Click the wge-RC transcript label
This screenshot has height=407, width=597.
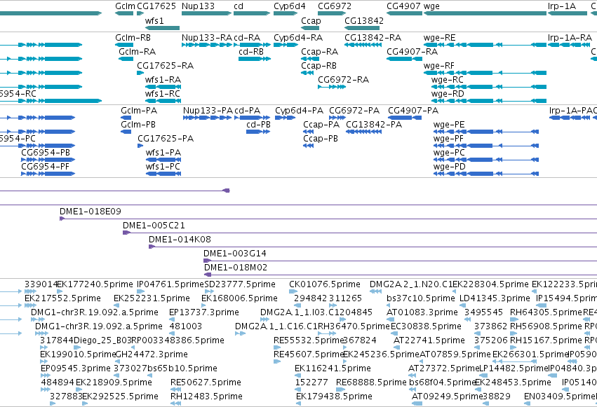click(x=447, y=80)
